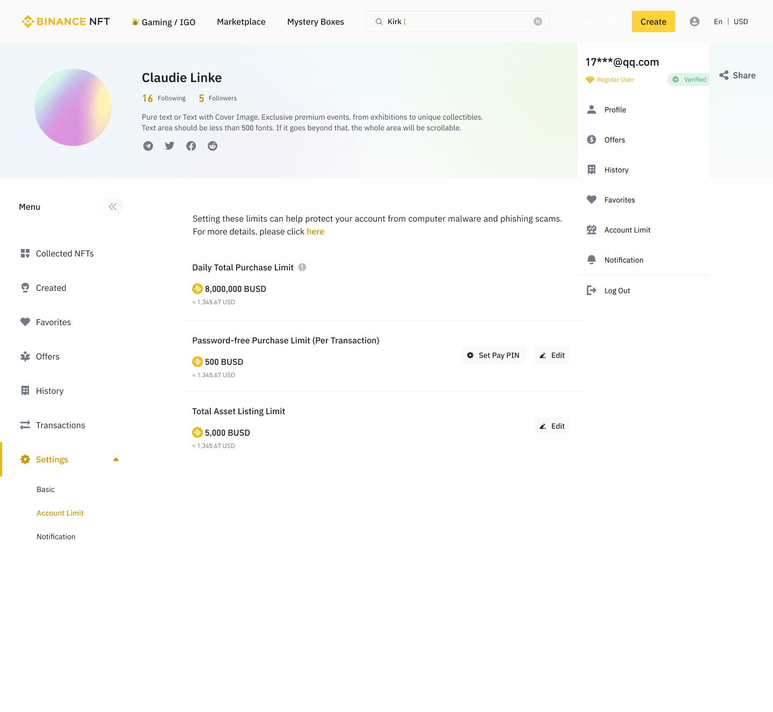Click the 'here' details link

[x=315, y=232]
